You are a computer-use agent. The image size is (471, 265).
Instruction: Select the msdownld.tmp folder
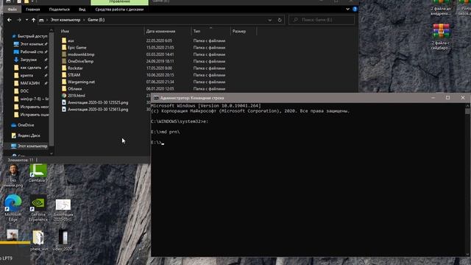tap(81, 54)
